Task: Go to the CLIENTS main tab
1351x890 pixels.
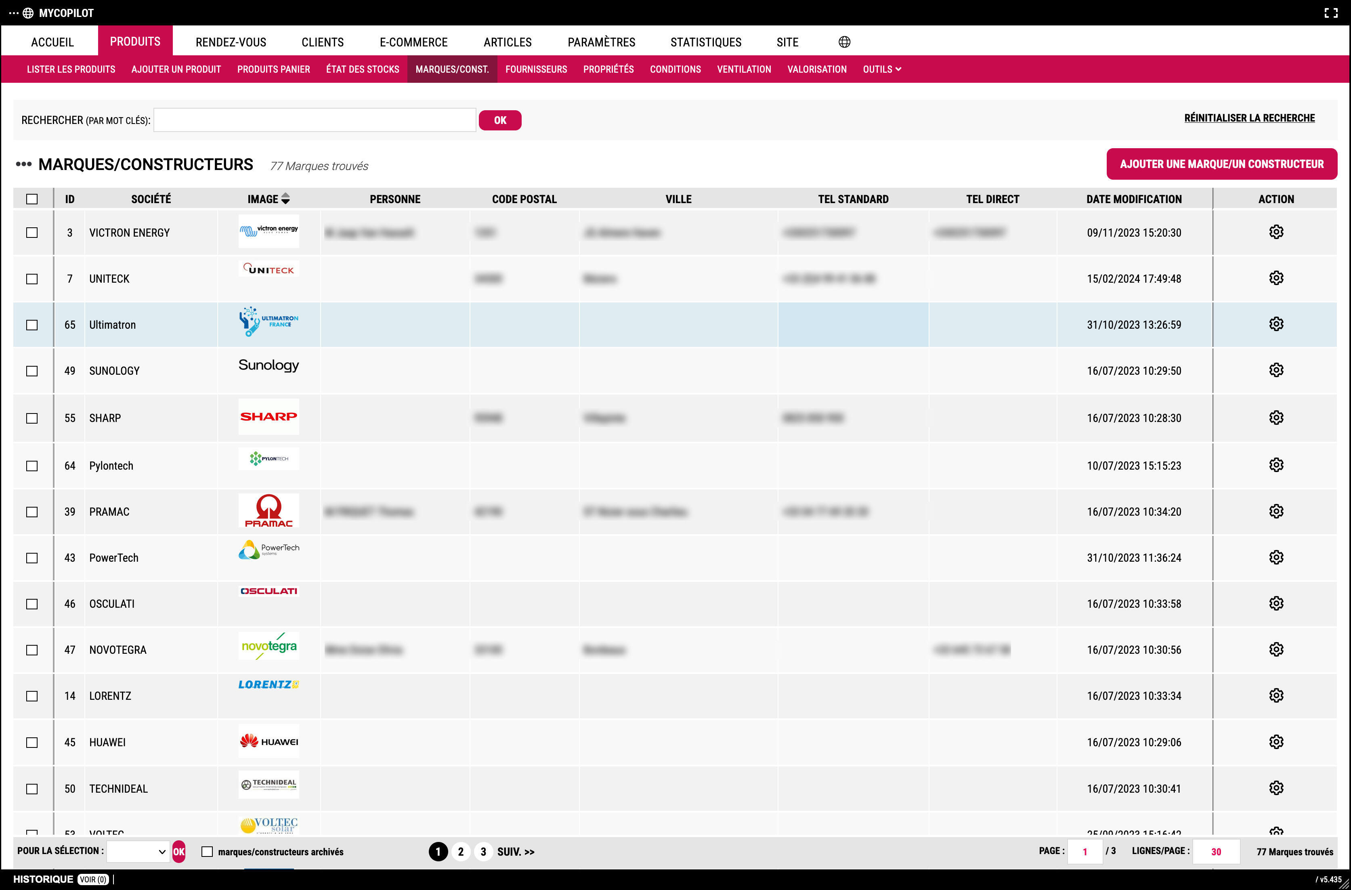Action: click(323, 42)
